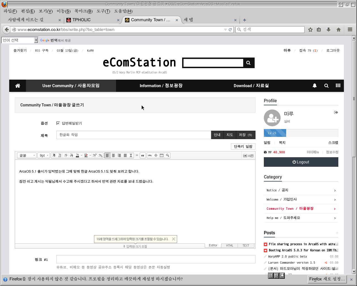Open Information / 정보광장 menu
Image resolution: width=357 pixels, height=286 pixels.
[x=161, y=86]
